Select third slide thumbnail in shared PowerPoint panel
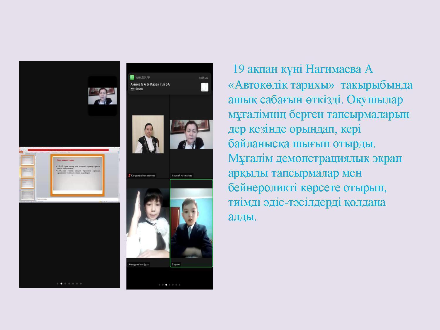 click(27, 184)
